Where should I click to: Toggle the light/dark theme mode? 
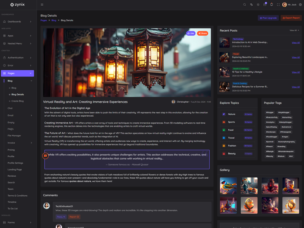(258, 5)
